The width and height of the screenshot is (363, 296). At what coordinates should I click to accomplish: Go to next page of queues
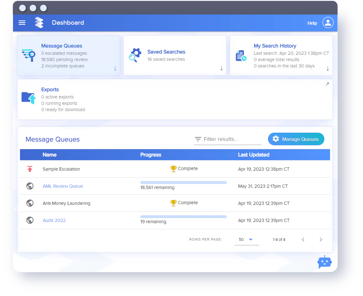point(321,240)
